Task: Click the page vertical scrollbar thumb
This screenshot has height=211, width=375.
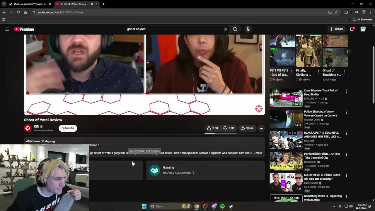Action: pos(373,75)
